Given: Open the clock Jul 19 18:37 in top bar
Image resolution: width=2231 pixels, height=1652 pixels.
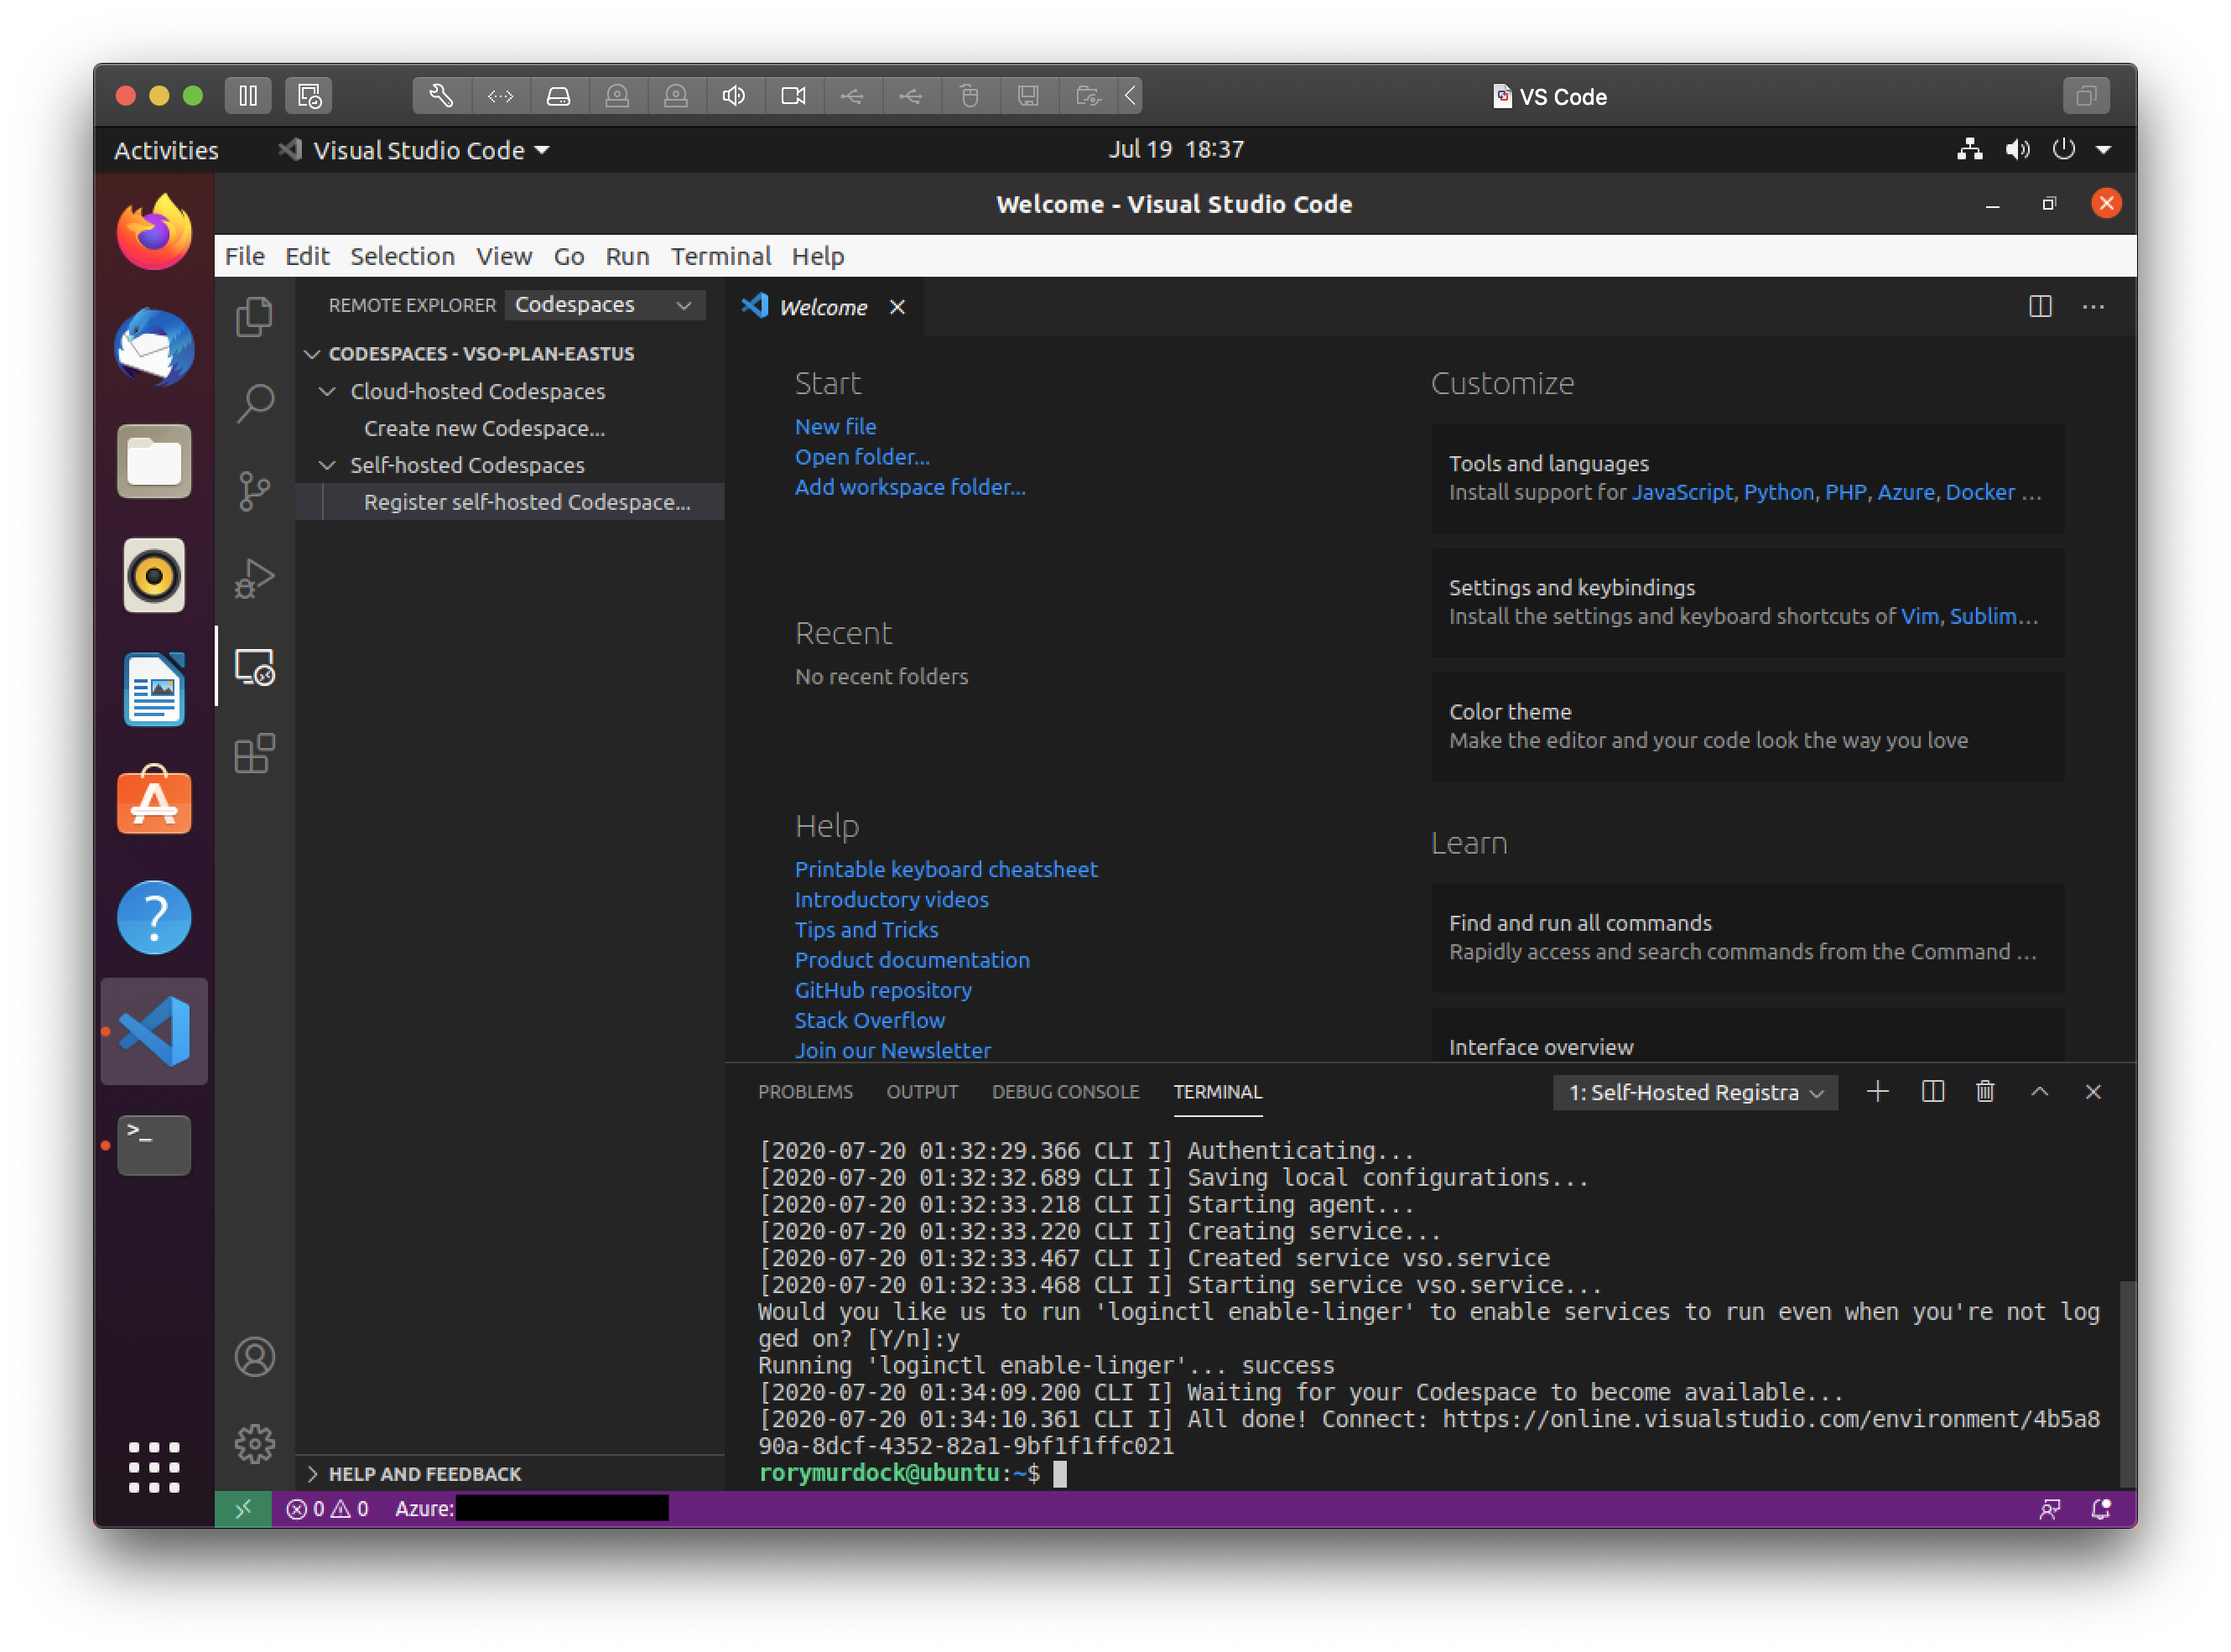Looking at the screenshot, I should [1176, 149].
